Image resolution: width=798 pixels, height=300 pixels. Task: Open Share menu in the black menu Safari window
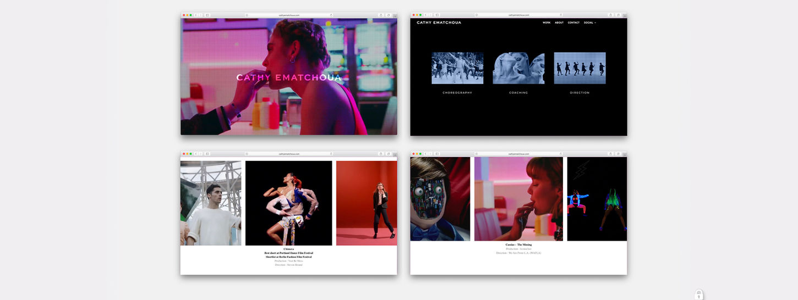click(x=610, y=15)
